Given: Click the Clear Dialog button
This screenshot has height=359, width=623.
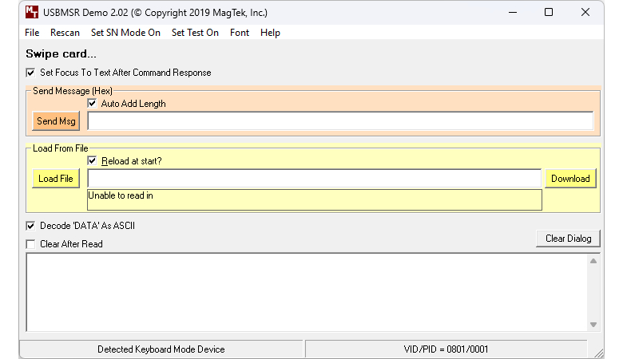Looking at the screenshot, I should point(568,239).
